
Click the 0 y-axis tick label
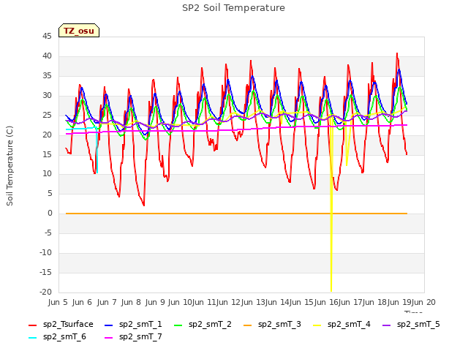tap(50, 213)
